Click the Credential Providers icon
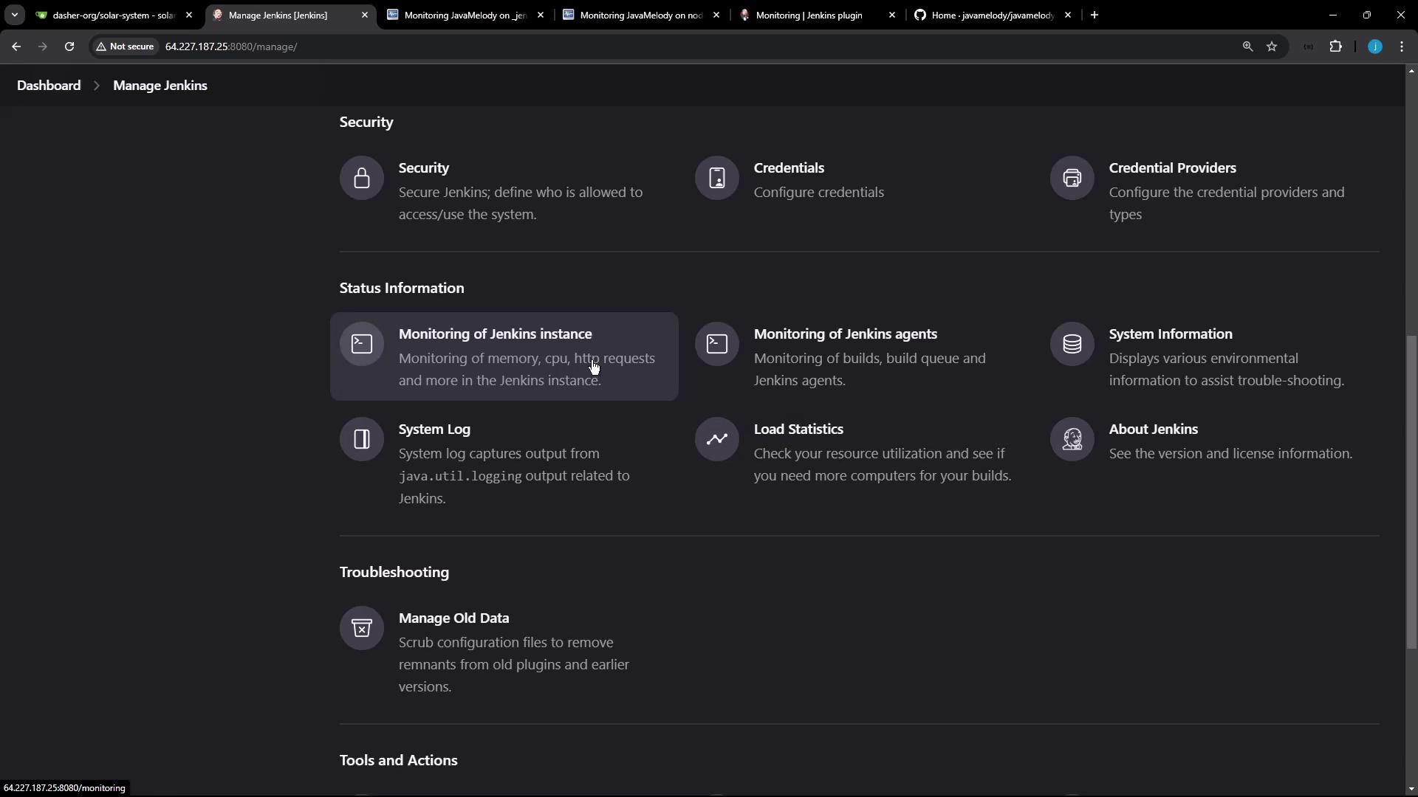 [x=1072, y=178]
